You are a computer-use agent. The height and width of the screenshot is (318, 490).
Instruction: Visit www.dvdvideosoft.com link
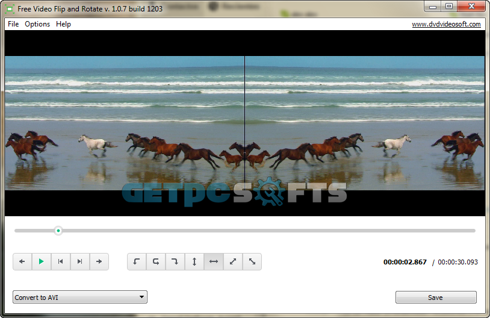(x=446, y=24)
